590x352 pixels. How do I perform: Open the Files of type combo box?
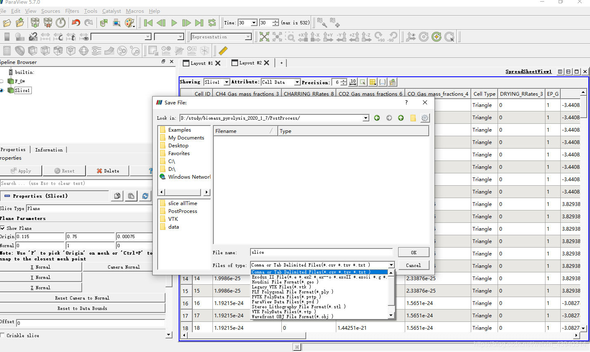tap(323, 265)
